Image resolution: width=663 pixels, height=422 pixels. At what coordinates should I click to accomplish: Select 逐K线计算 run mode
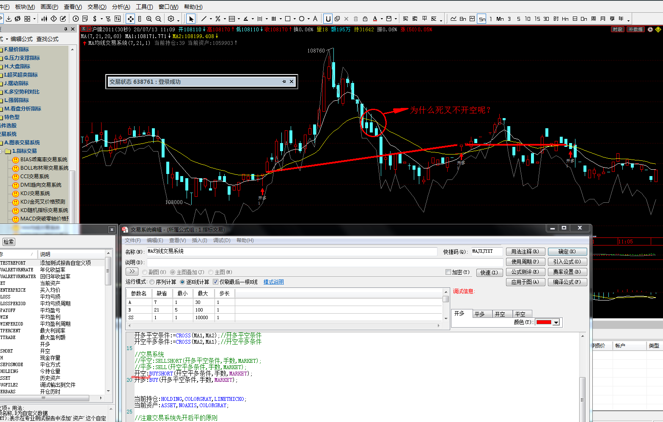click(182, 282)
